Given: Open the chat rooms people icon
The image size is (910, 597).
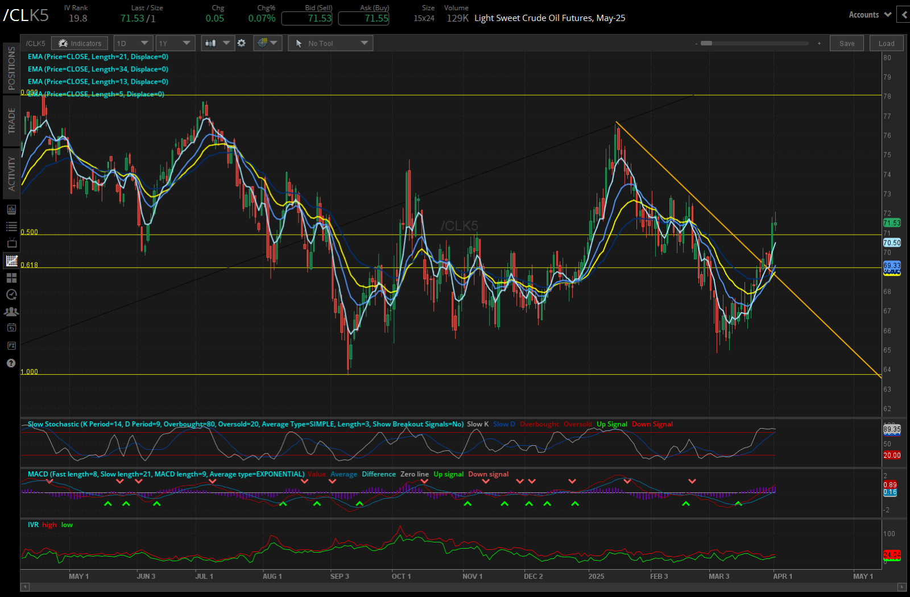Looking at the screenshot, I should tap(10, 311).
